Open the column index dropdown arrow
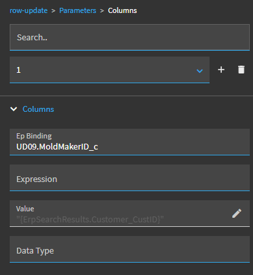 (200, 71)
